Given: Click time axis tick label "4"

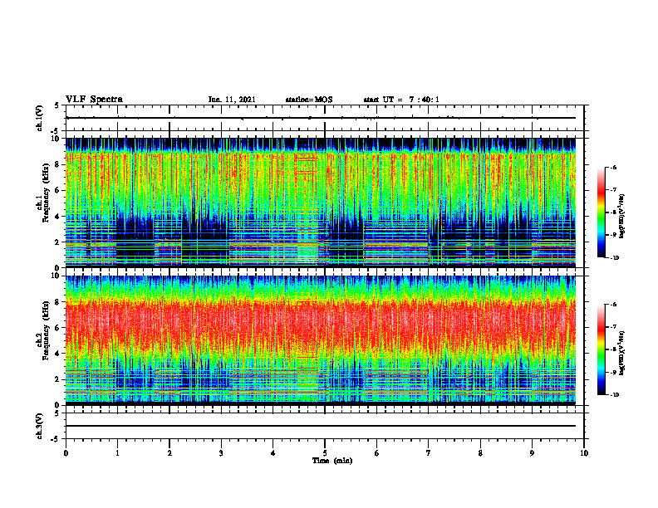Looking at the screenshot, I should (273, 453).
